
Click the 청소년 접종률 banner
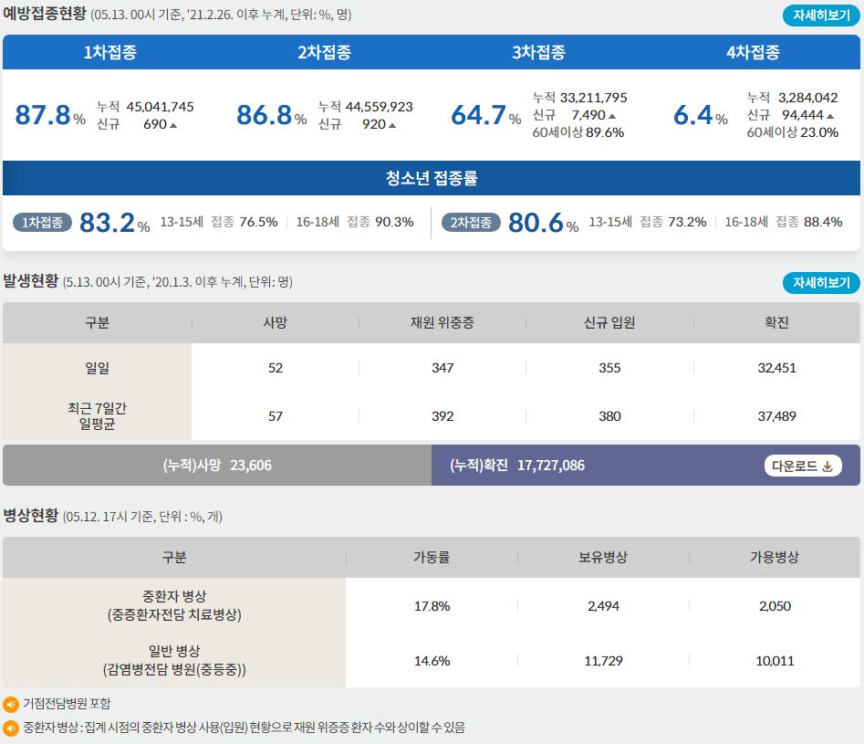tap(432, 178)
